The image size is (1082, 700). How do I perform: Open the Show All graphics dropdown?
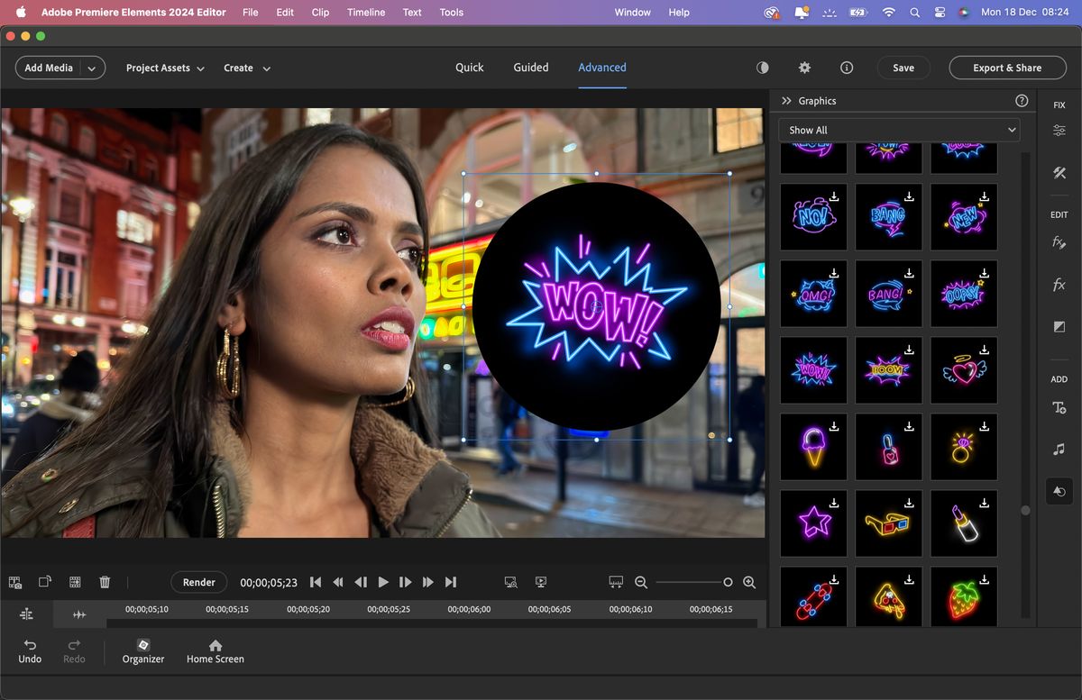coord(899,130)
